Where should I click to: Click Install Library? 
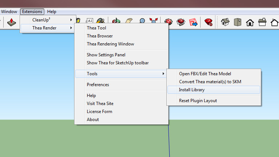coord(214,90)
